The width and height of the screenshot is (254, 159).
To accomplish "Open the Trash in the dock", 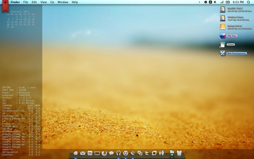I will click(179, 153).
